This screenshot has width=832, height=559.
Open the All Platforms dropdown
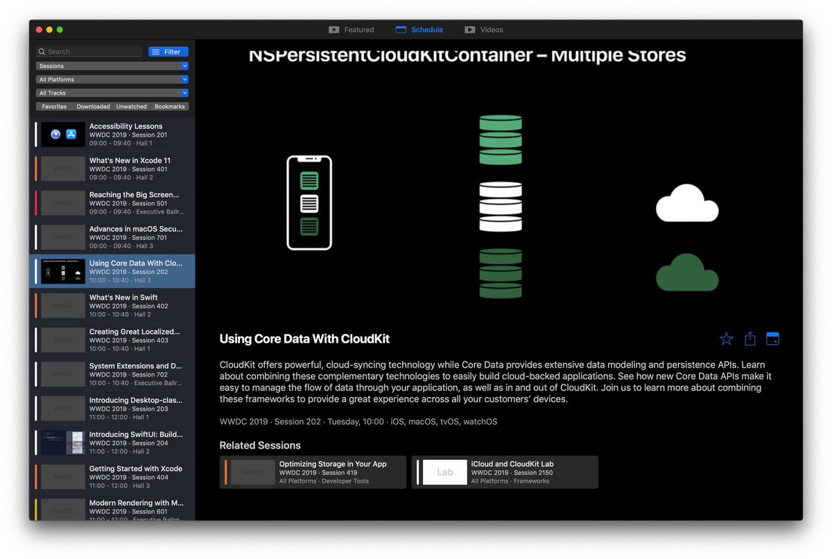click(x=112, y=79)
